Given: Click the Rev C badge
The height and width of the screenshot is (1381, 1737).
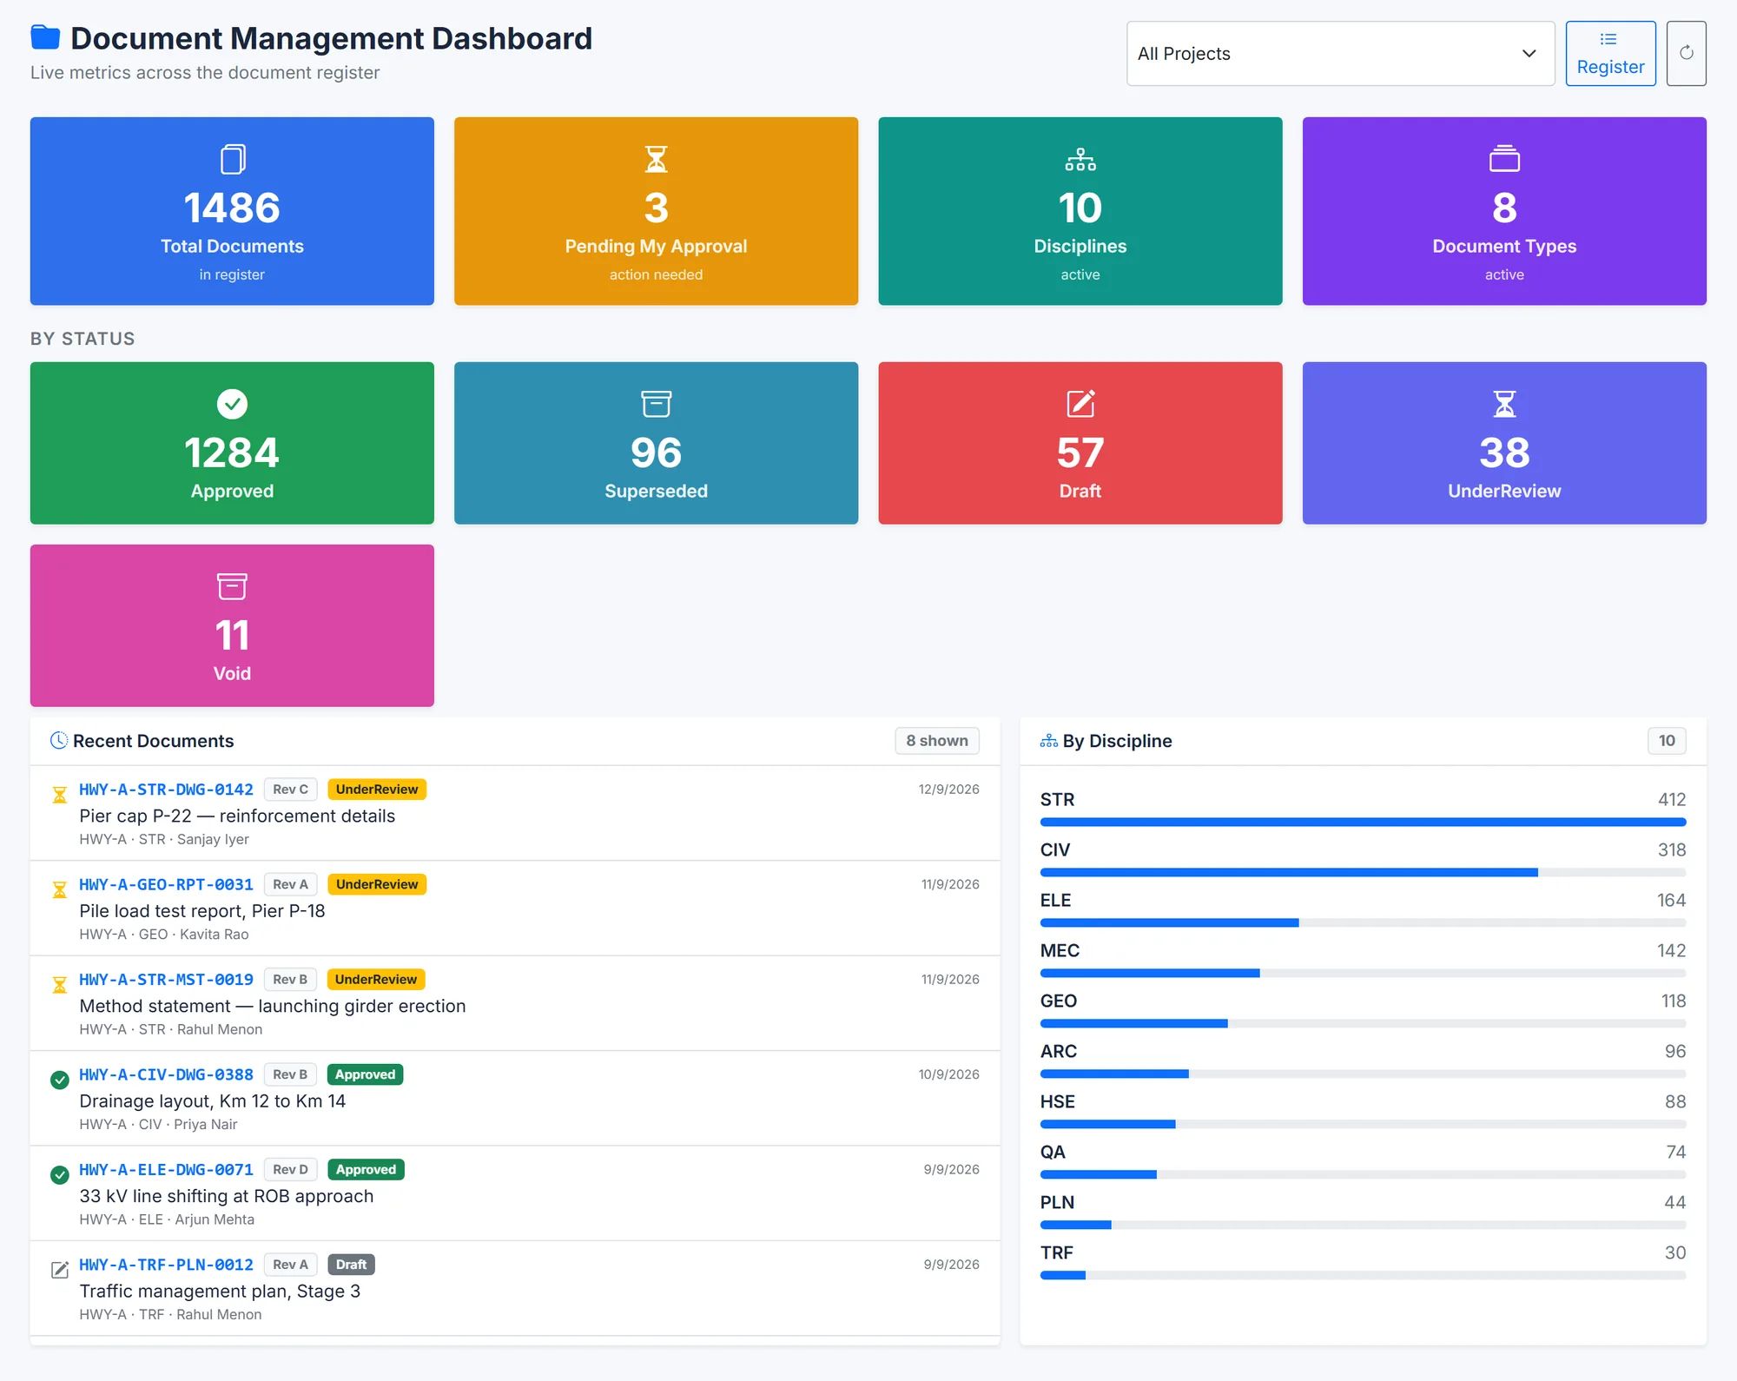Looking at the screenshot, I should pos(290,790).
